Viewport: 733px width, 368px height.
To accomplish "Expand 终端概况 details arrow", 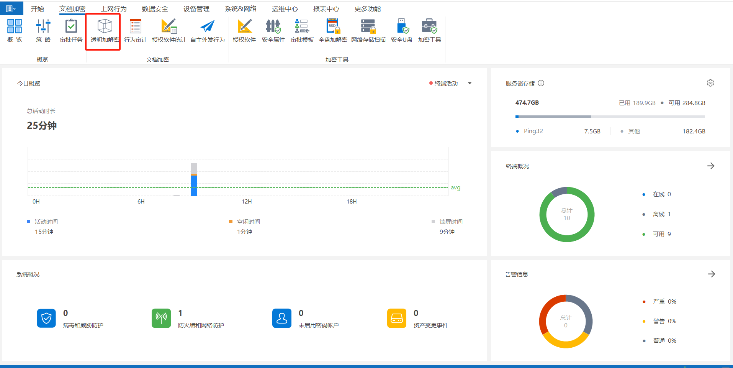I will coord(711,166).
